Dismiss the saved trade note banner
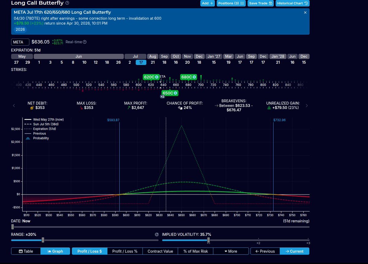Image resolution: width=368 pixels, height=264 pixels. pos(305,13)
